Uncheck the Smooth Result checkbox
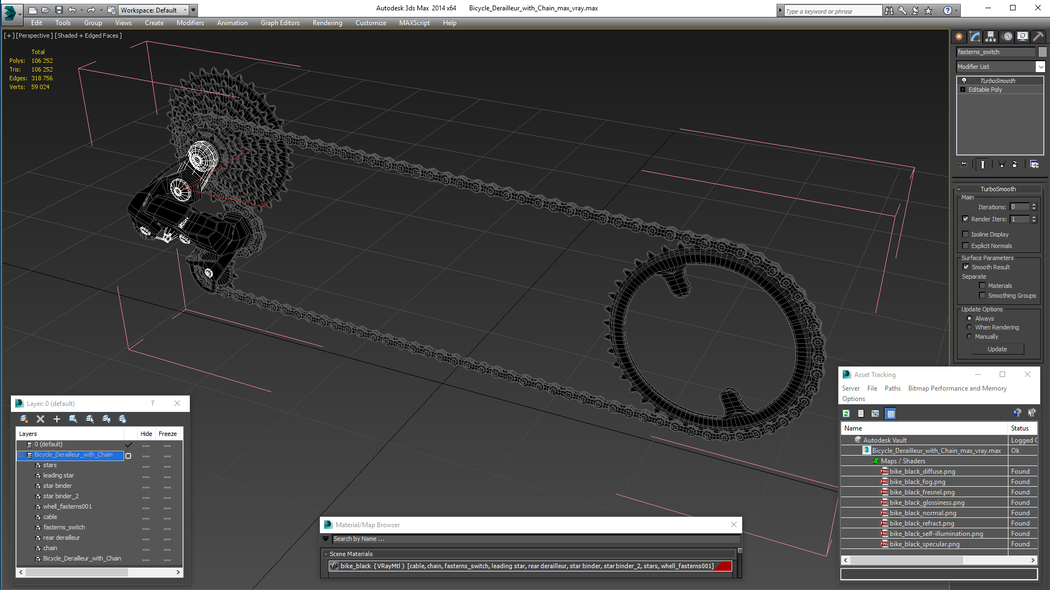Image resolution: width=1050 pixels, height=590 pixels. [x=966, y=267]
